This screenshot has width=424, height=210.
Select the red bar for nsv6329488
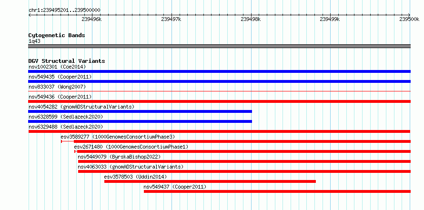219,131
